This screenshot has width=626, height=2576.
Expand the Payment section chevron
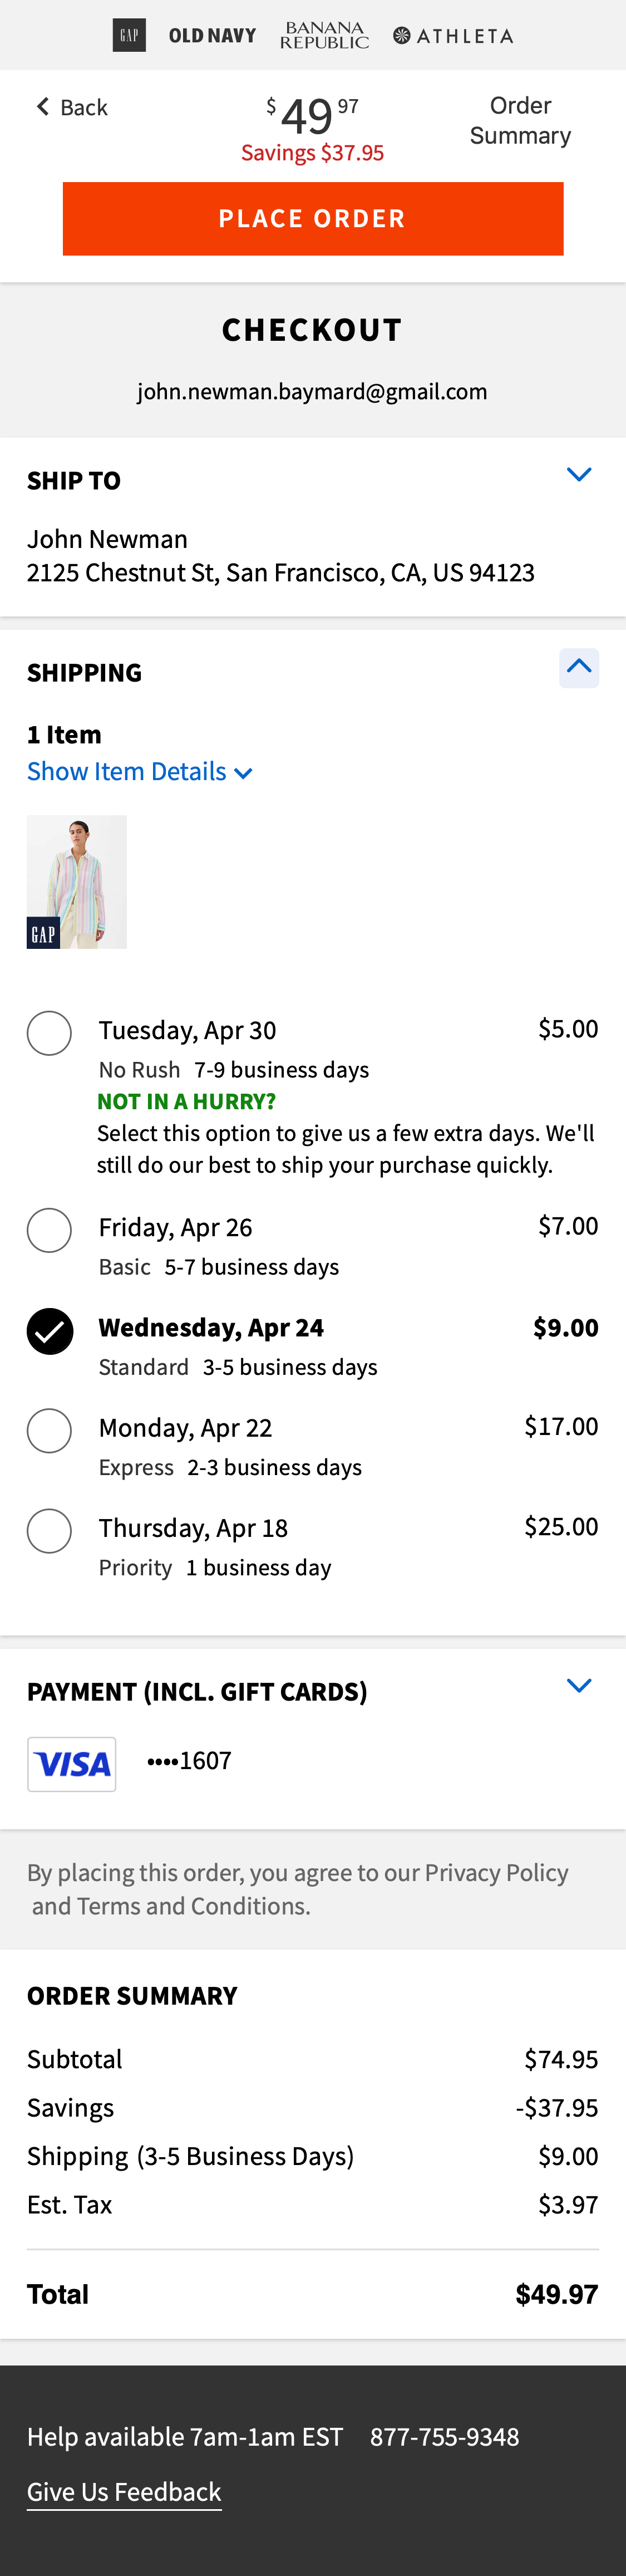click(x=579, y=1685)
